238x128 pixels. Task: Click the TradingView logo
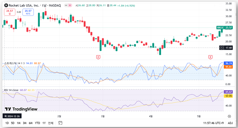21,109
